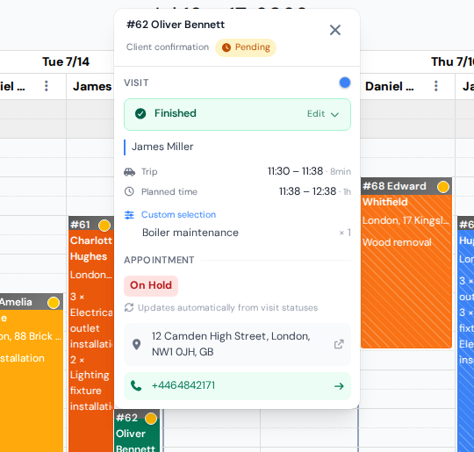Viewport: 474px width, 452px height.
Task: Close the Oliver Bennett appointment popup
Action: click(335, 30)
